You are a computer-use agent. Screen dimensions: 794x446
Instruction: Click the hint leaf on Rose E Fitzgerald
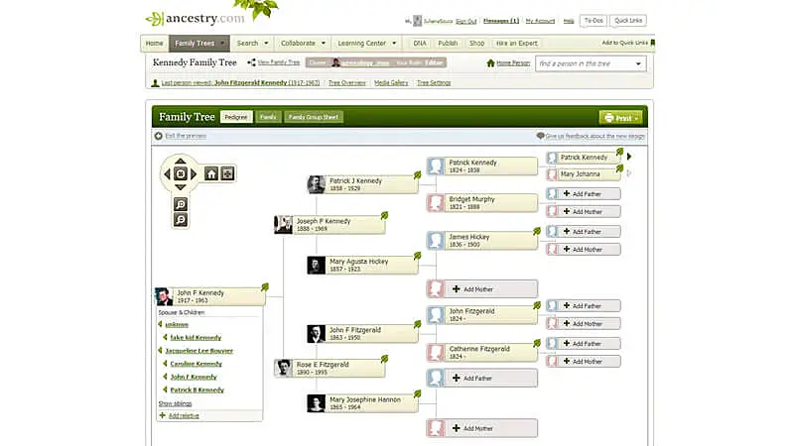(x=384, y=359)
